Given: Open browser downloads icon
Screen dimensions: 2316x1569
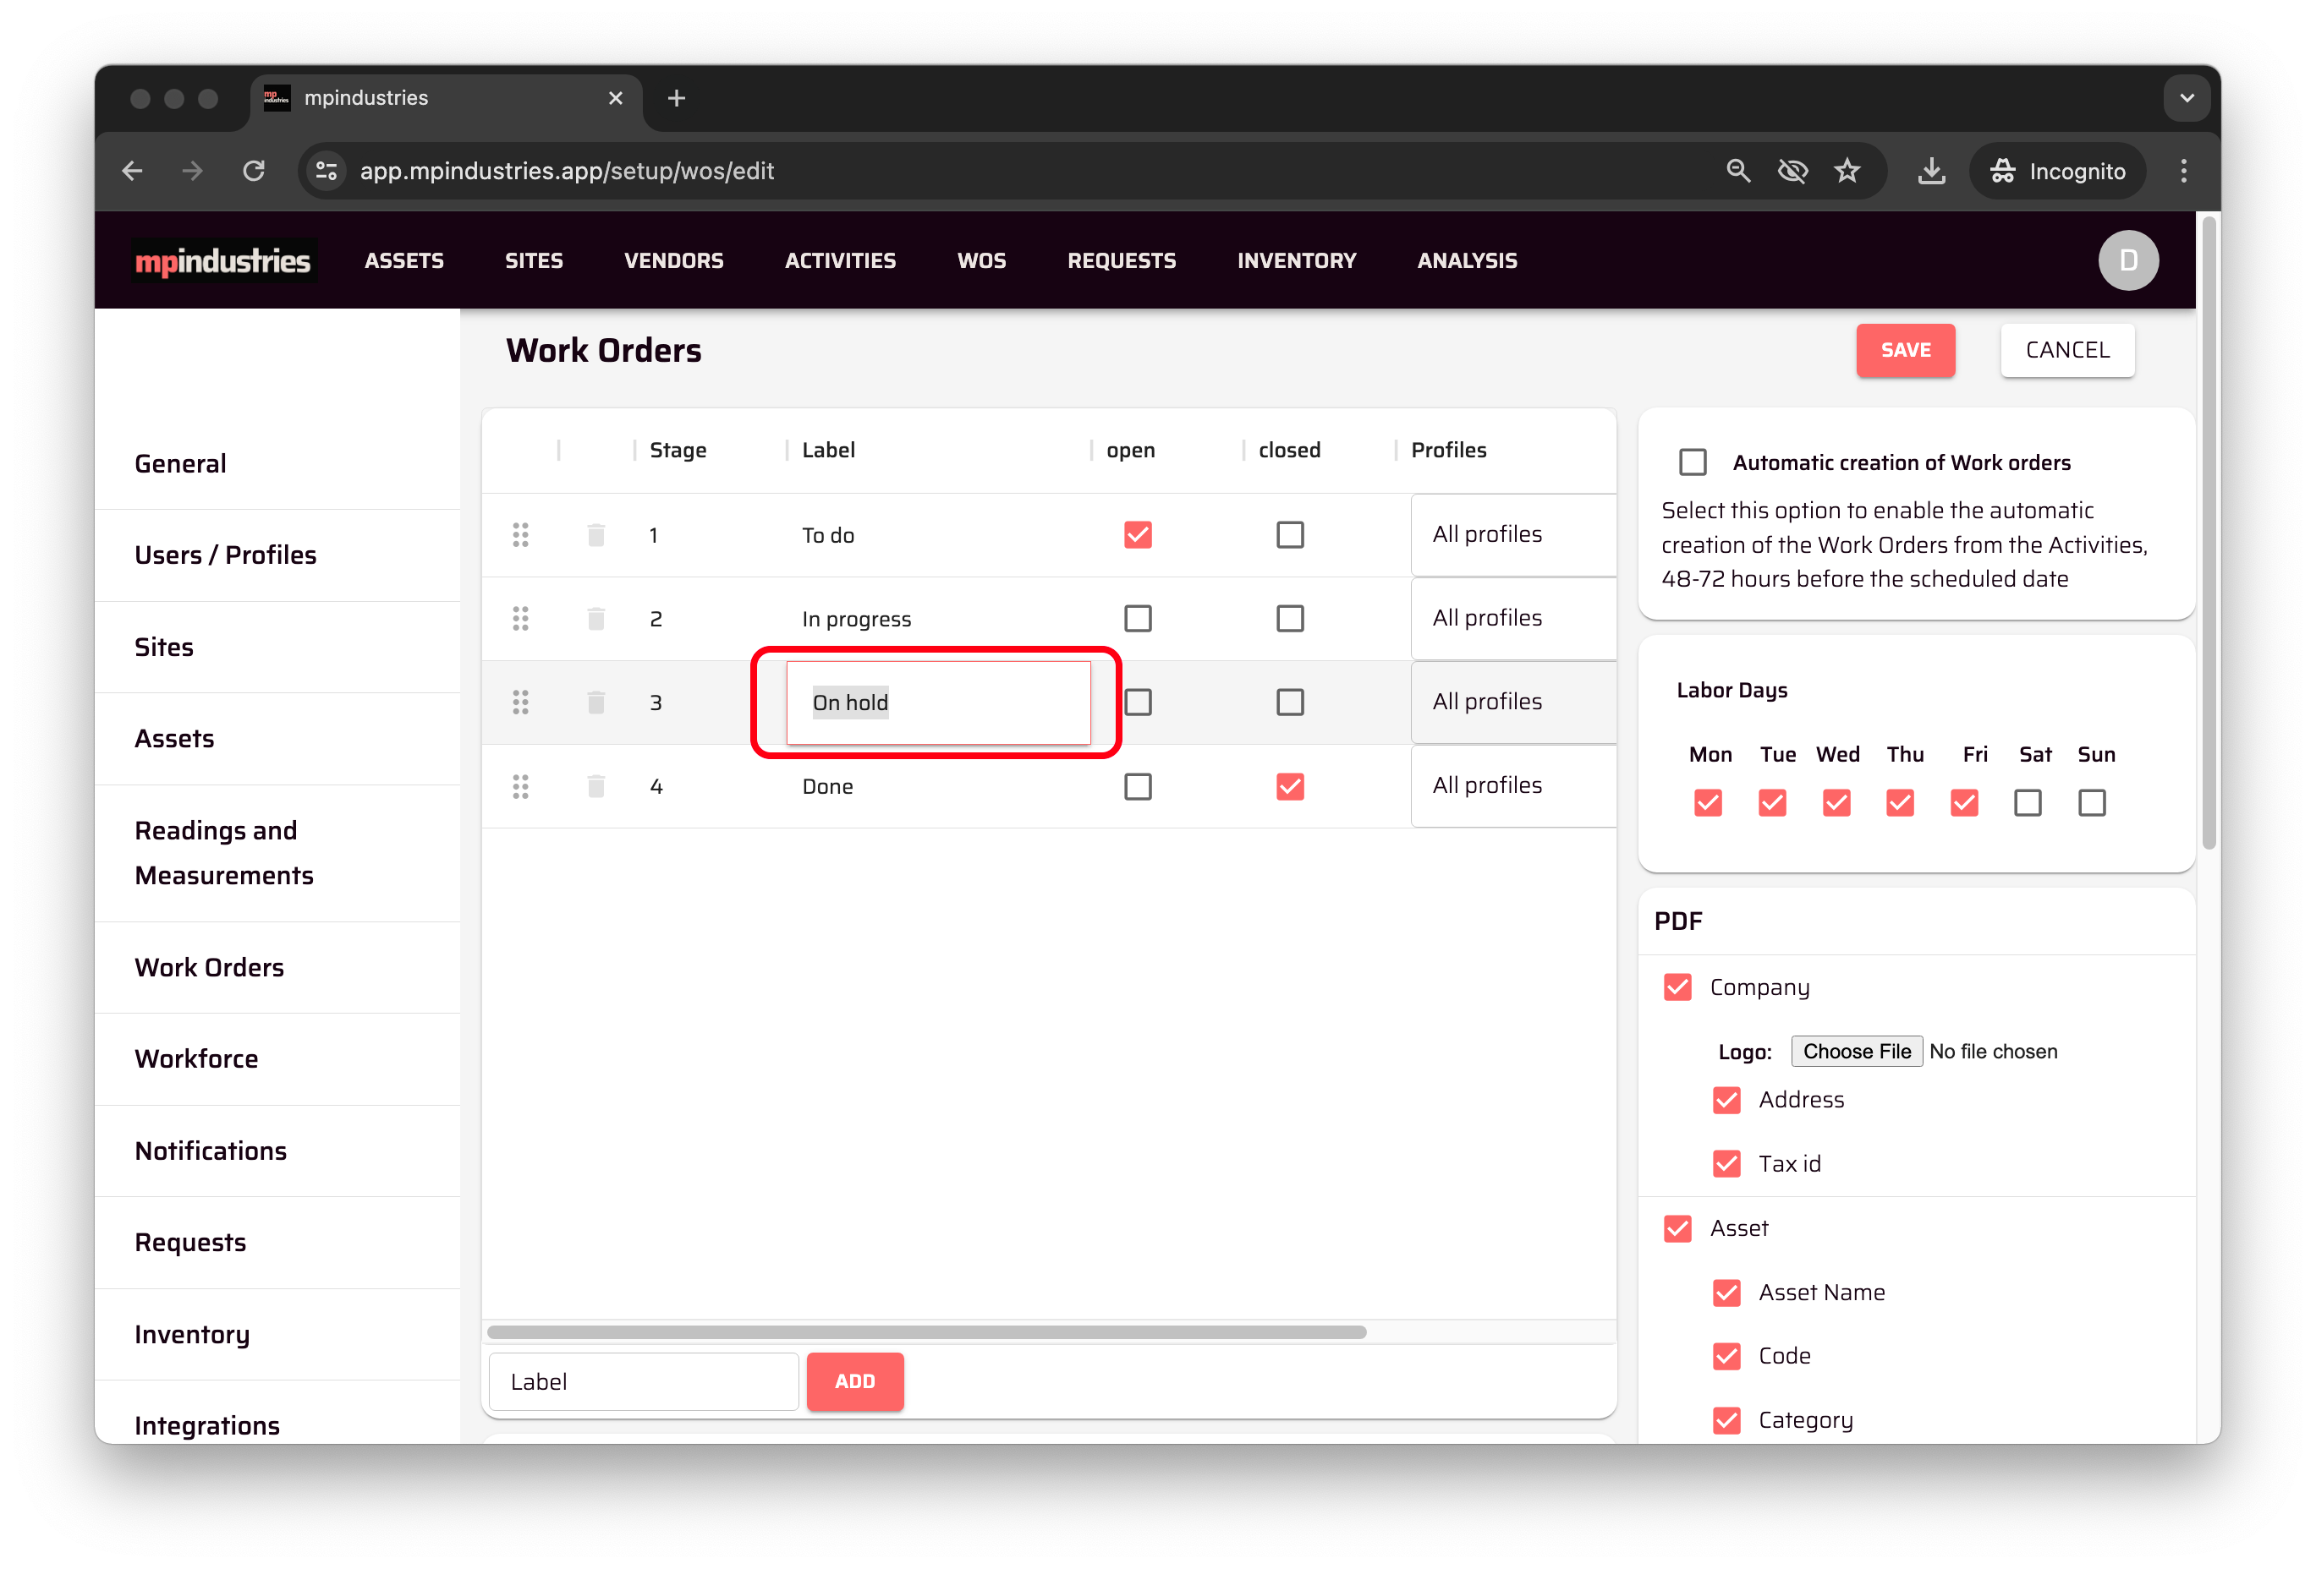Looking at the screenshot, I should [x=1930, y=172].
